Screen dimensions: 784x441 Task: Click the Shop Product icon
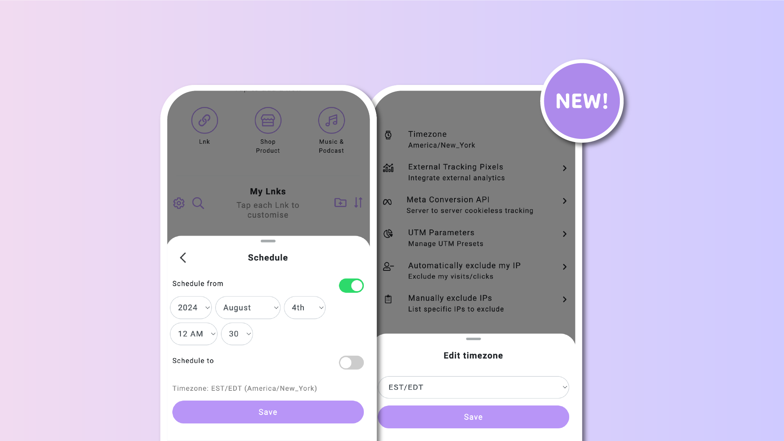pyautogui.click(x=267, y=120)
